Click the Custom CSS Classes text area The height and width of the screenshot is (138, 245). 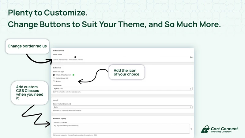coord(121,129)
